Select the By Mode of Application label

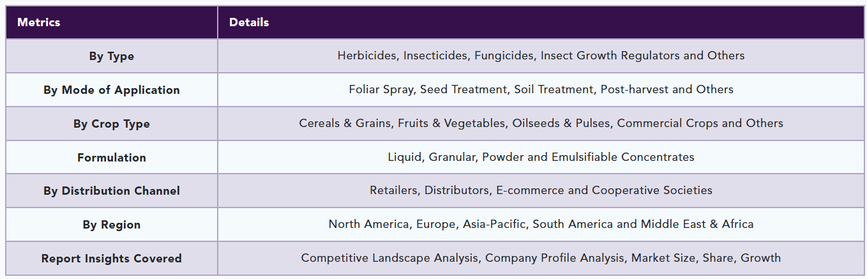click(x=112, y=90)
